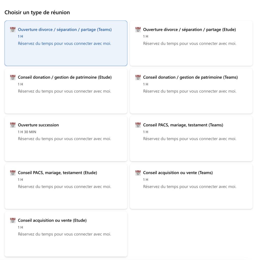This screenshot has height=260, width=260.
Task: Select "Conseil PACS, mariage, testament (Teams)"
Action: click(183, 125)
